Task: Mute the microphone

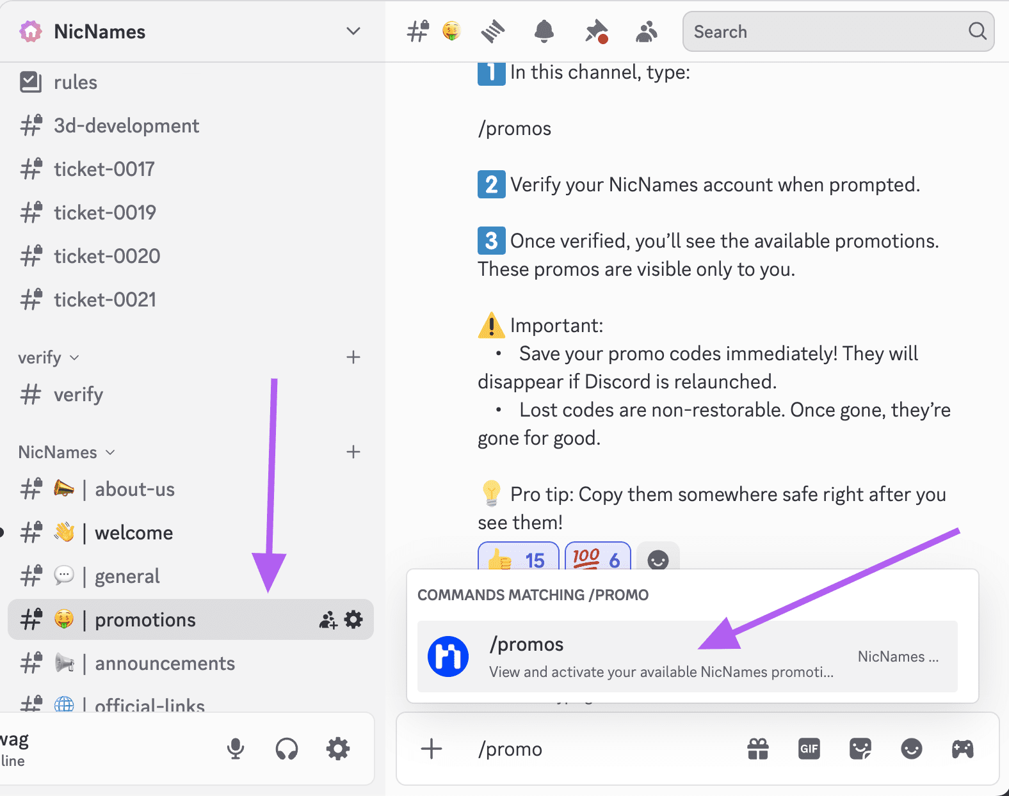Action: (236, 749)
